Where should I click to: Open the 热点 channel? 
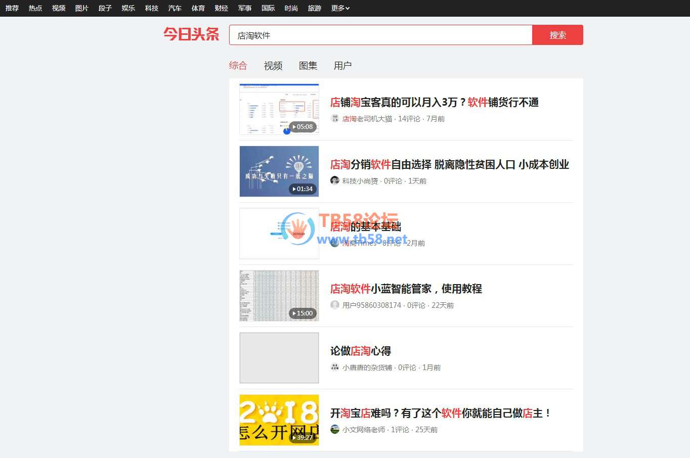coord(35,8)
